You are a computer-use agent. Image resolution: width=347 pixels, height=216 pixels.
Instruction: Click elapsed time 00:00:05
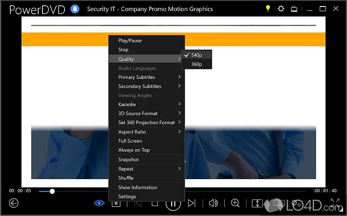20,190
